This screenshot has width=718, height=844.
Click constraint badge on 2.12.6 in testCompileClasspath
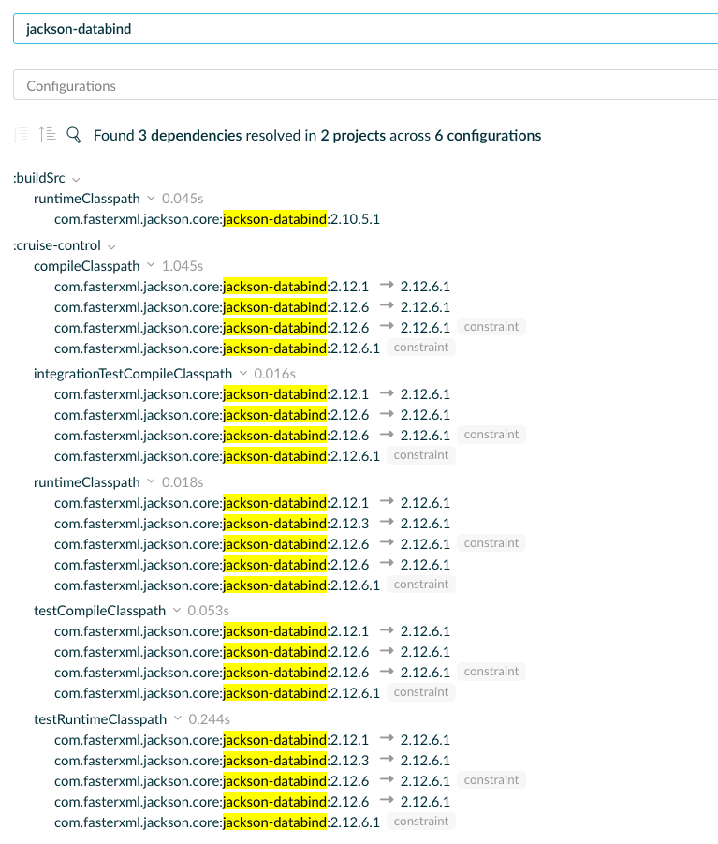pyautogui.click(x=491, y=672)
